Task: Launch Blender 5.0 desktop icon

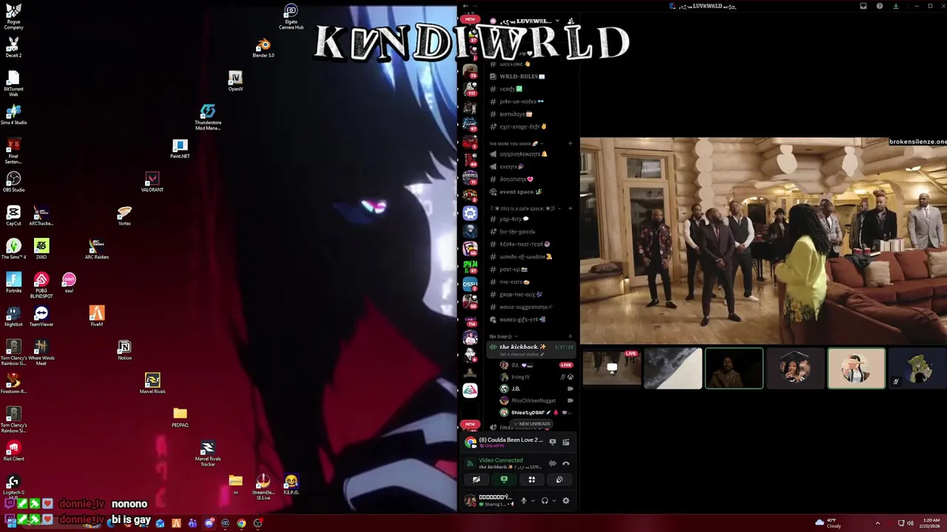Action: [263, 48]
